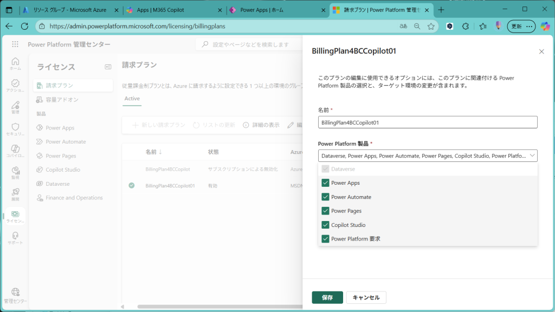Click the Cancel button

(366, 297)
